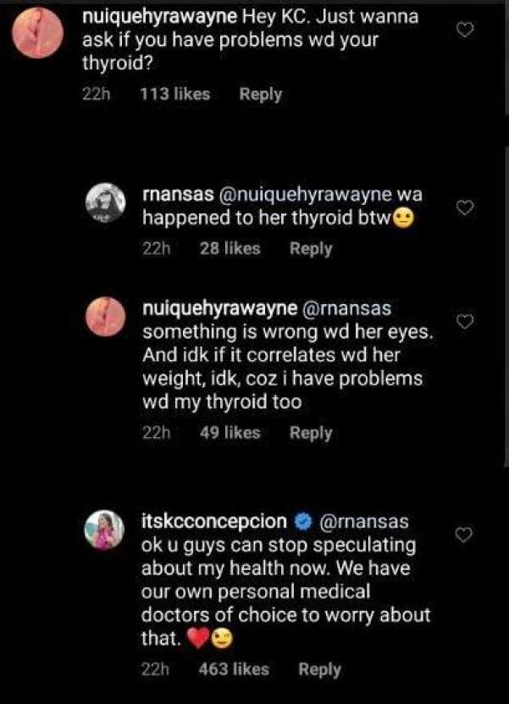Open the rnansas username on its comment
Viewport: 509px width, 704px height.
coord(177,195)
